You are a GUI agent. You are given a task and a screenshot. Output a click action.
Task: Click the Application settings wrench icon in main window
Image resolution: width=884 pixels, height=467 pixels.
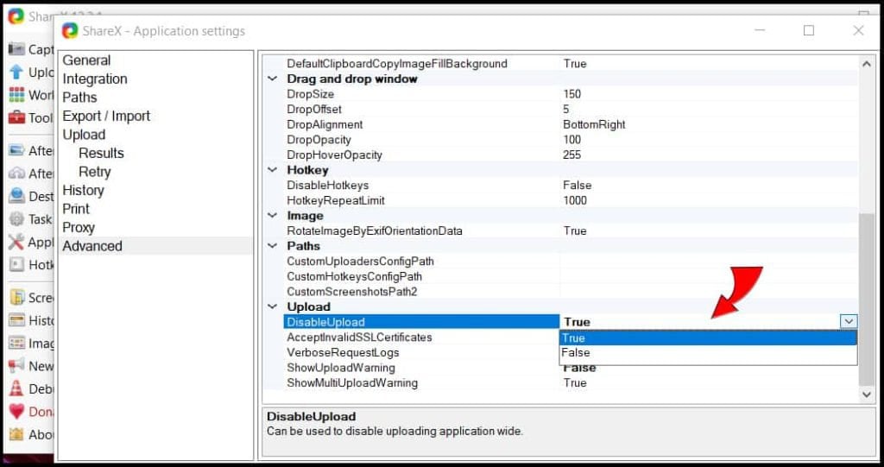coord(17,242)
